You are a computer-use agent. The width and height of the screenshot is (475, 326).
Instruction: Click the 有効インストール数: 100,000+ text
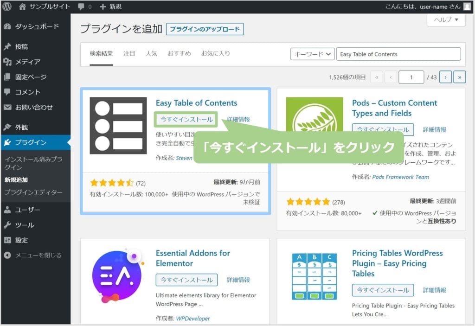pyautogui.click(x=129, y=194)
